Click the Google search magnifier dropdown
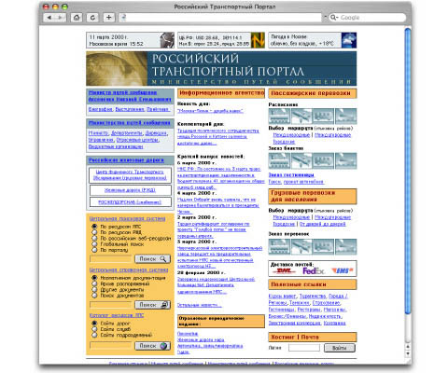The height and width of the screenshot is (373, 448). pos(334,18)
